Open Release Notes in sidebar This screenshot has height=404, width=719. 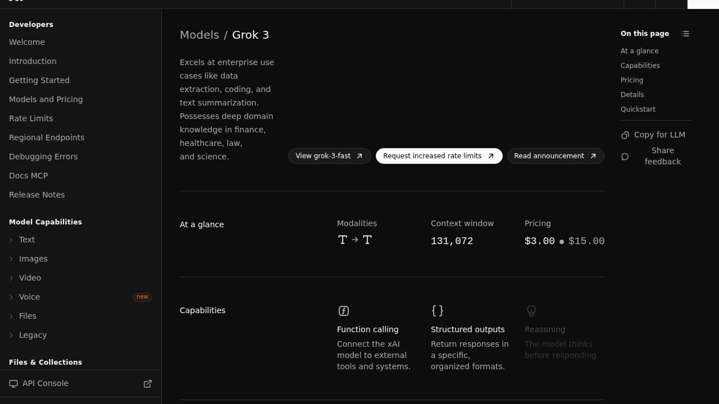pyautogui.click(x=37, y=195)
